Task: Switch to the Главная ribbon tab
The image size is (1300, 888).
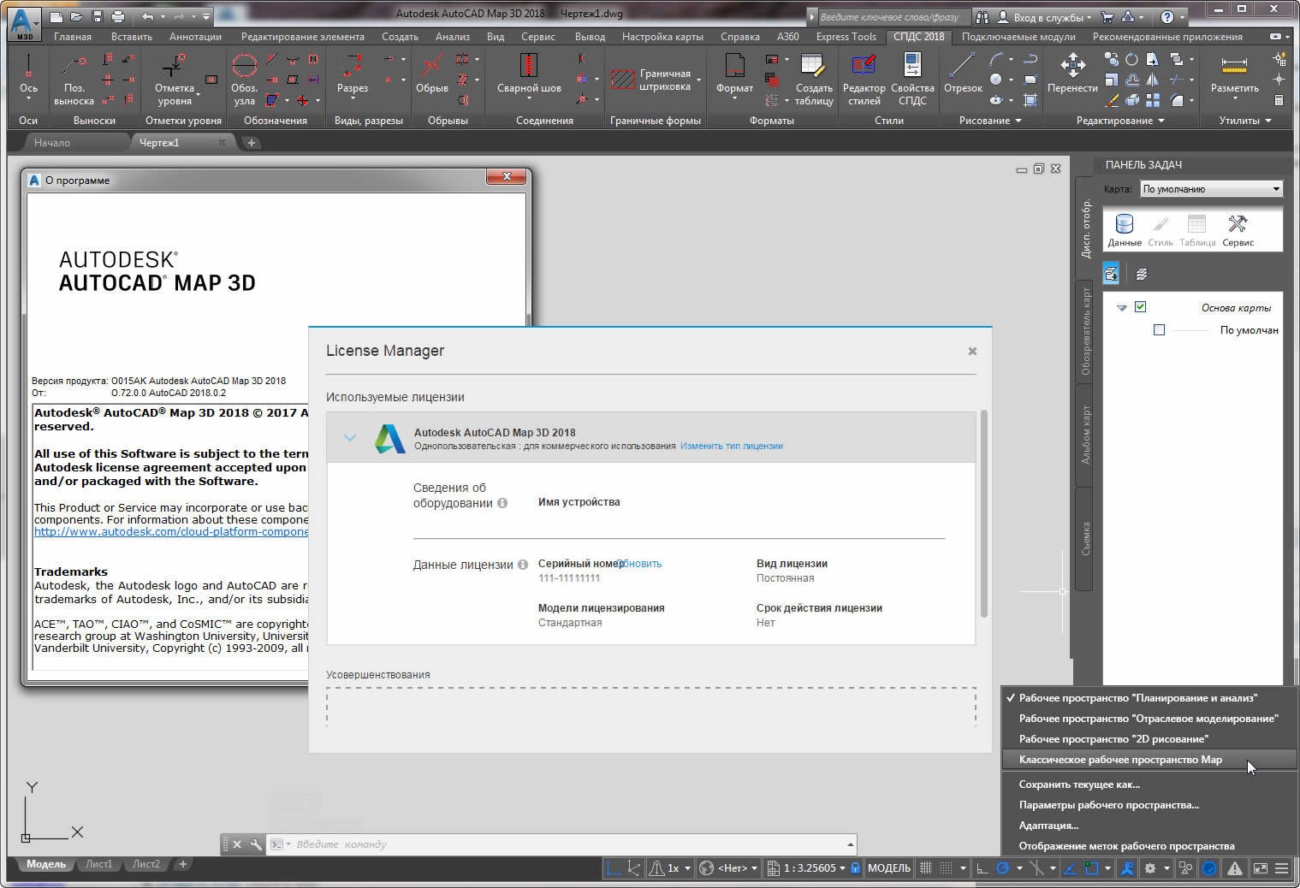Action: pos(73,37)
